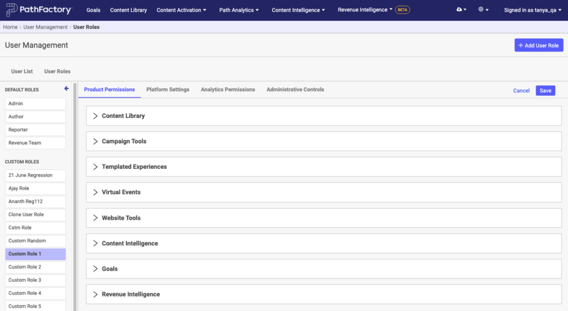The width and height of the screenshot is (568, 311).
Task: Select the Ananth Reg112 role
Action: pos(35,201)
